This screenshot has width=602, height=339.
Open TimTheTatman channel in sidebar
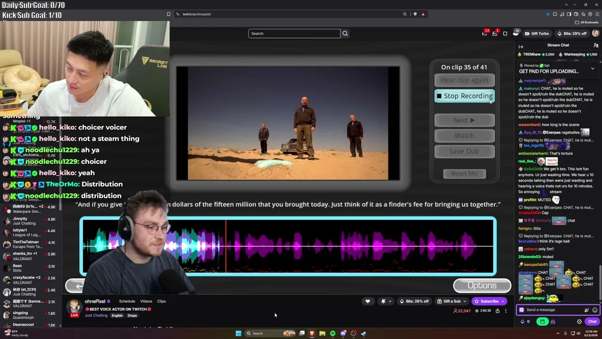tap(31, 244)
